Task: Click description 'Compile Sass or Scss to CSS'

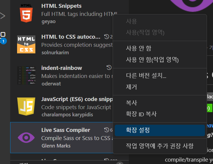Action: [x=77, y=138]
